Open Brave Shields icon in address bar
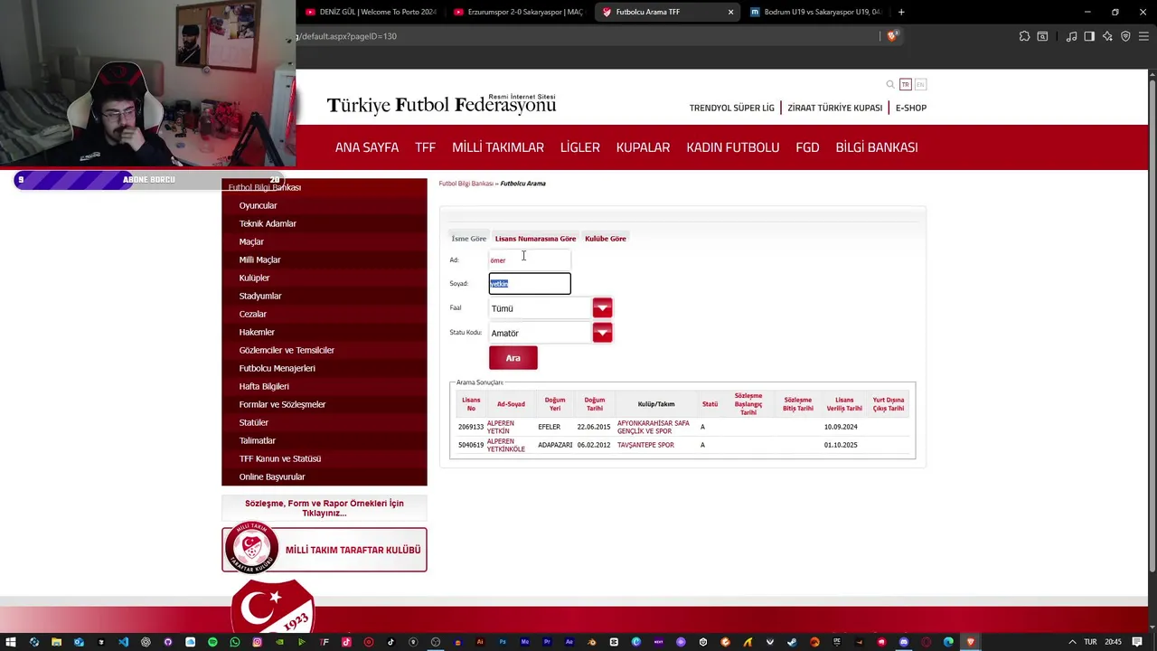Image resolution: width=1157 pixels, height=651 pixels. coord(892,36)
